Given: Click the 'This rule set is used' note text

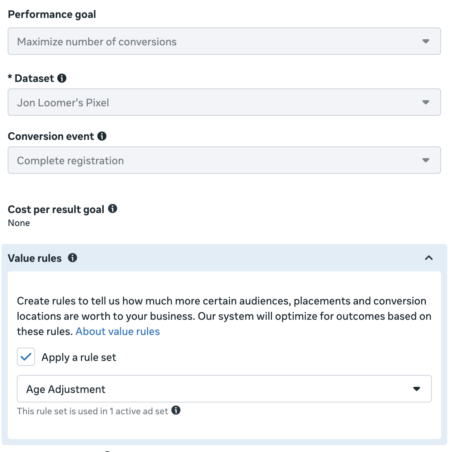Looking at the screenshot, I should tap(92, 411).
